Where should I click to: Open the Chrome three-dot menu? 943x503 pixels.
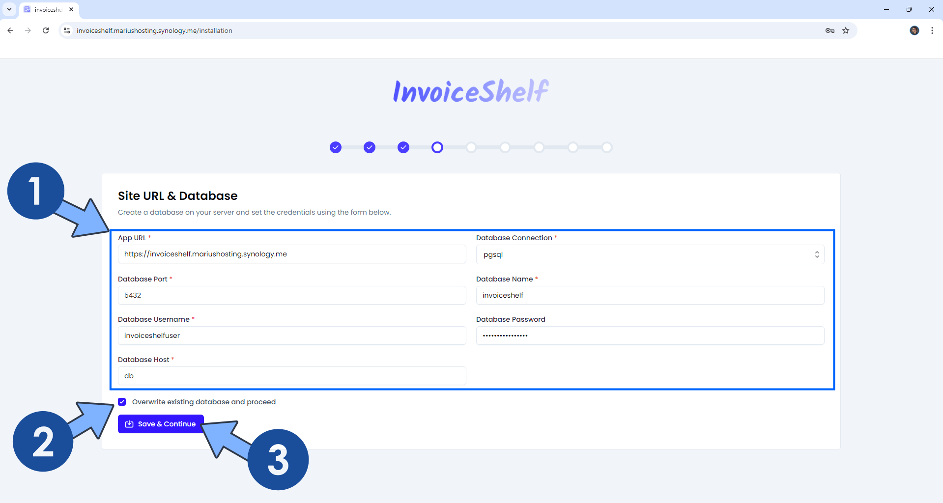click(932, 30)
